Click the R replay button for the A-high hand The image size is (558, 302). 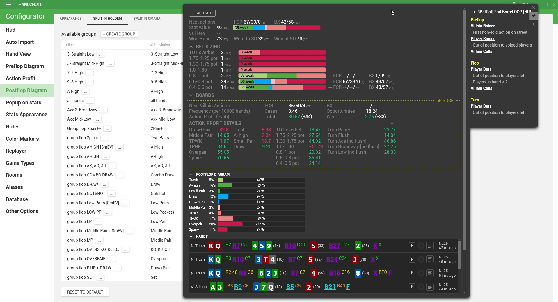pyautogui.click(x=412, y=287)
